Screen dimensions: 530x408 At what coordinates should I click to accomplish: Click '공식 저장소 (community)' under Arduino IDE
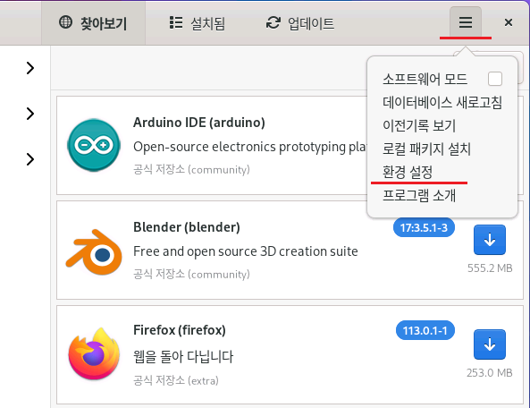coord(191,169)
